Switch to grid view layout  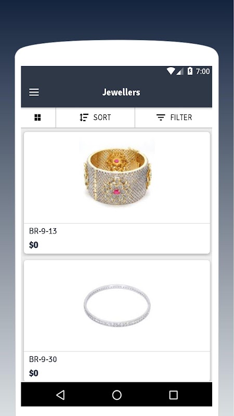pyautogui.click(x=37, y=118)
